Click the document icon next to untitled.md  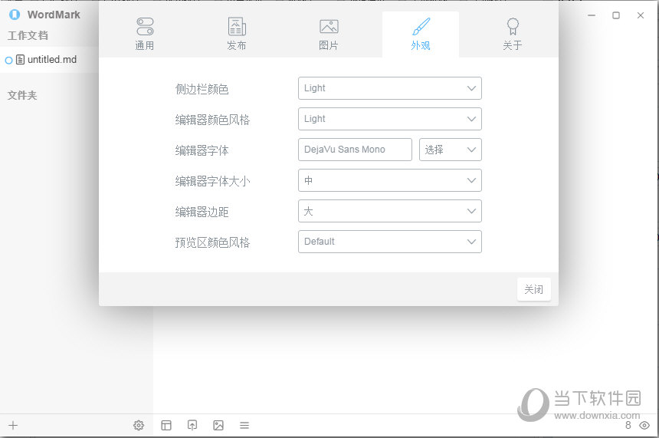point(20,60)
